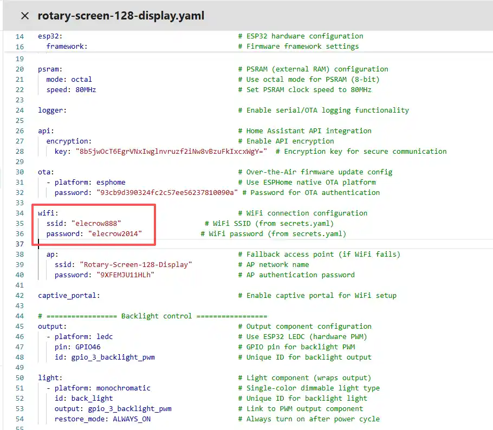Viewport: 493px width, 430px height.
Task: Click the "platform: esphome" OTA entry
Action: 90,182
